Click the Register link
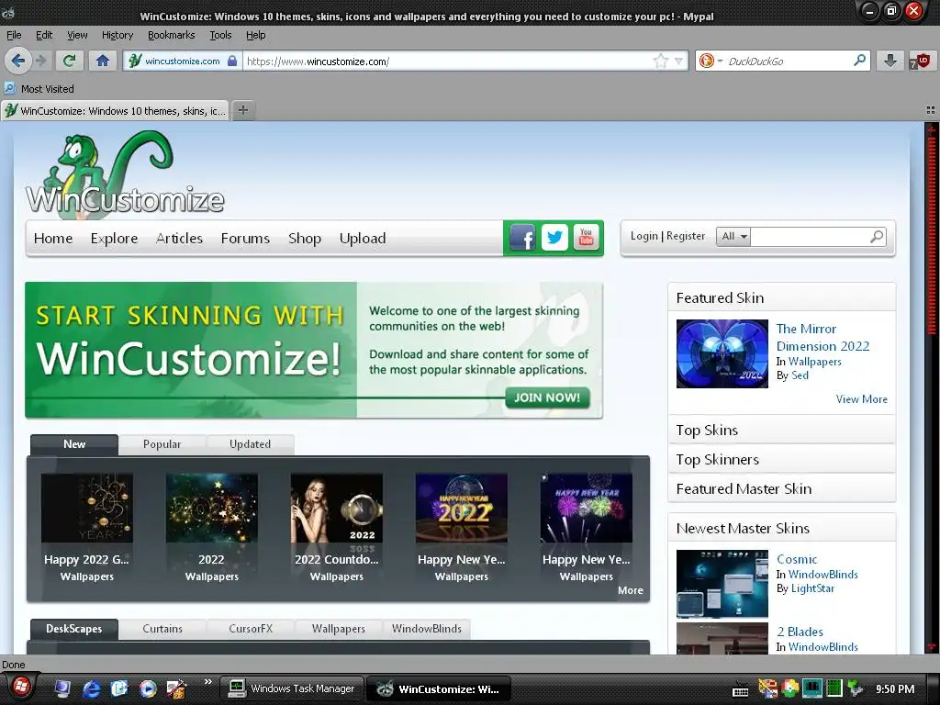This screenshot has width=940, height=705. pyautogui.click(x=686, y=236)
